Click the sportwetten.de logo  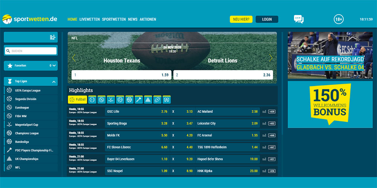click(30, 19)
